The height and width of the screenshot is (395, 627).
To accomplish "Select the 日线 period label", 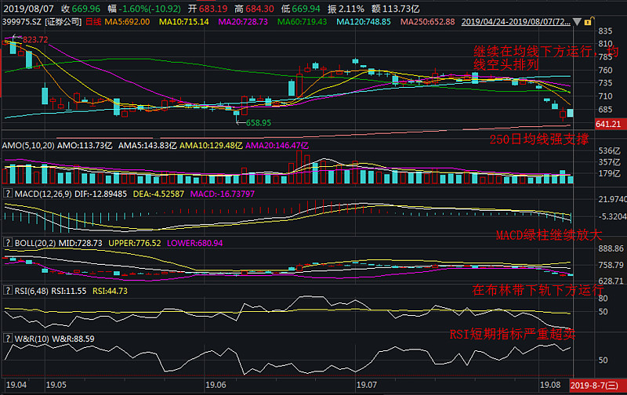I will point(93,22).
